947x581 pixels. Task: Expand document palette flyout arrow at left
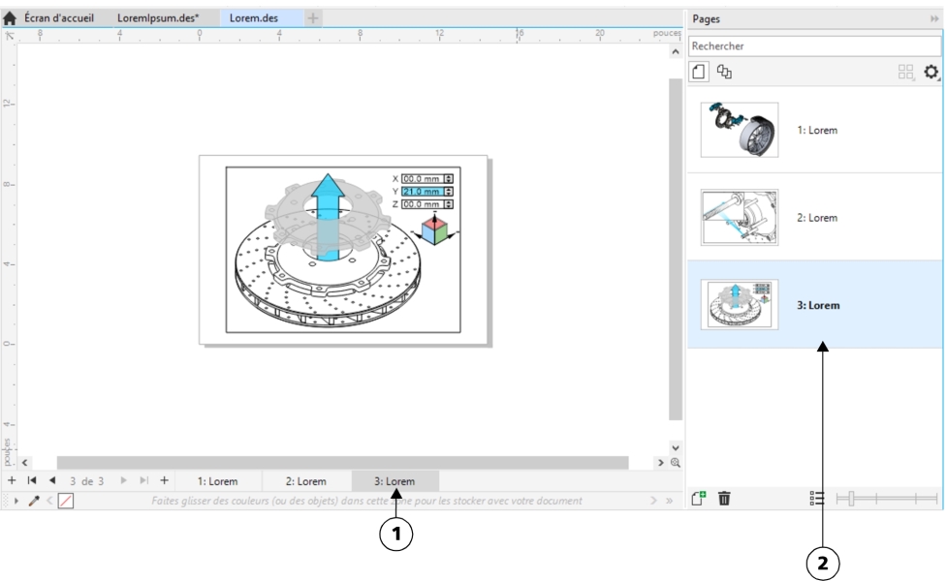tap(16, 500)
